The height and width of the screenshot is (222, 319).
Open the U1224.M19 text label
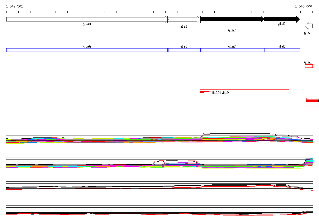[x=220, y=93]
